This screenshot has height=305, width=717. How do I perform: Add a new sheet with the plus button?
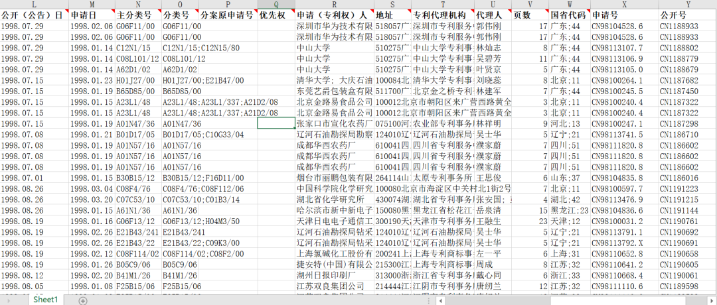pyautogui.click(x=82, y=300)
